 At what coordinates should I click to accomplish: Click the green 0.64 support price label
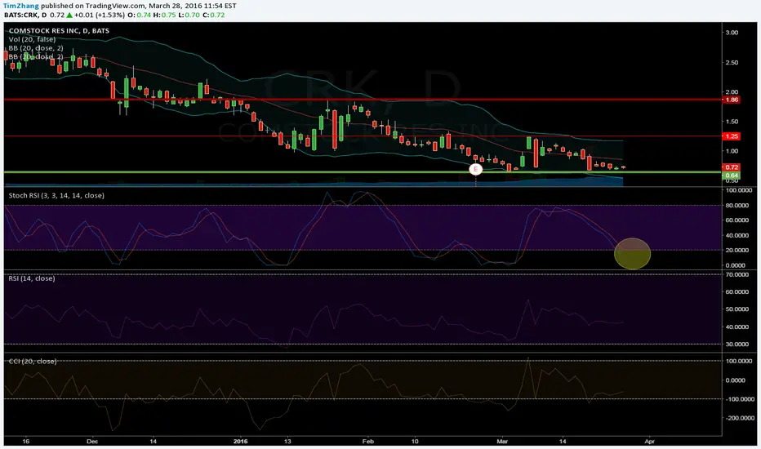[732, 176]
